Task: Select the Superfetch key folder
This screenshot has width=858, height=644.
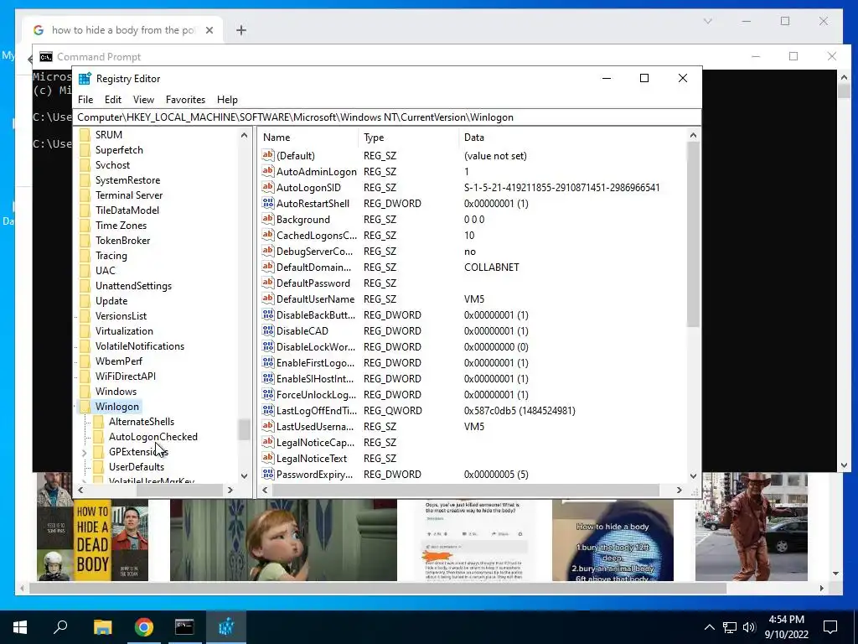Action: 119,150
